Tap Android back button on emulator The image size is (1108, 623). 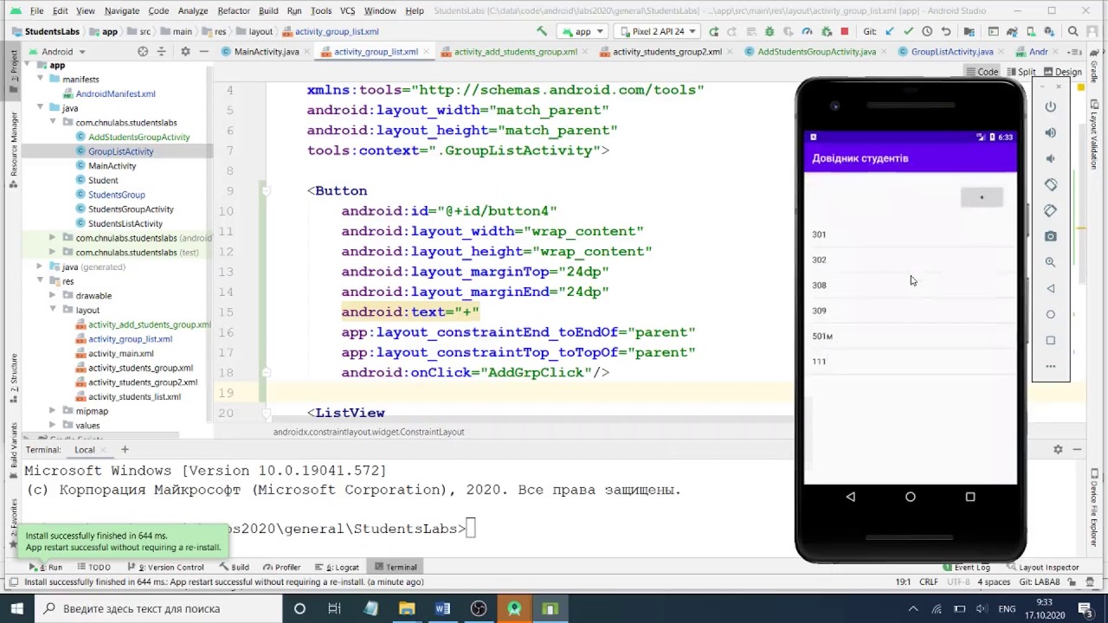850,497
